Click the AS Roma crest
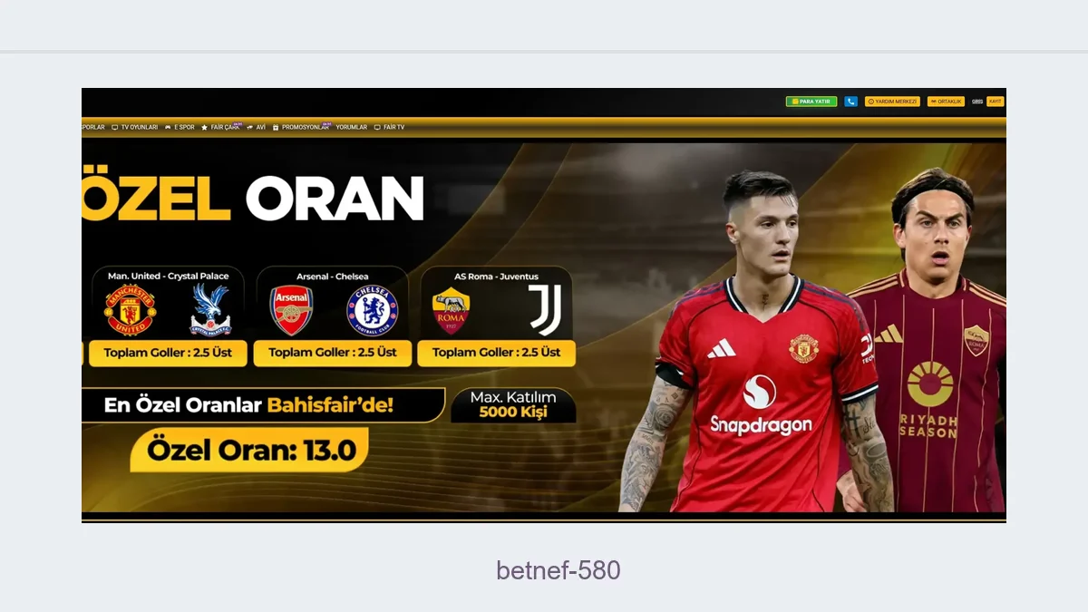Viewport: 1088px width, 612px height. pyautogui.click(x=451, y=310)
